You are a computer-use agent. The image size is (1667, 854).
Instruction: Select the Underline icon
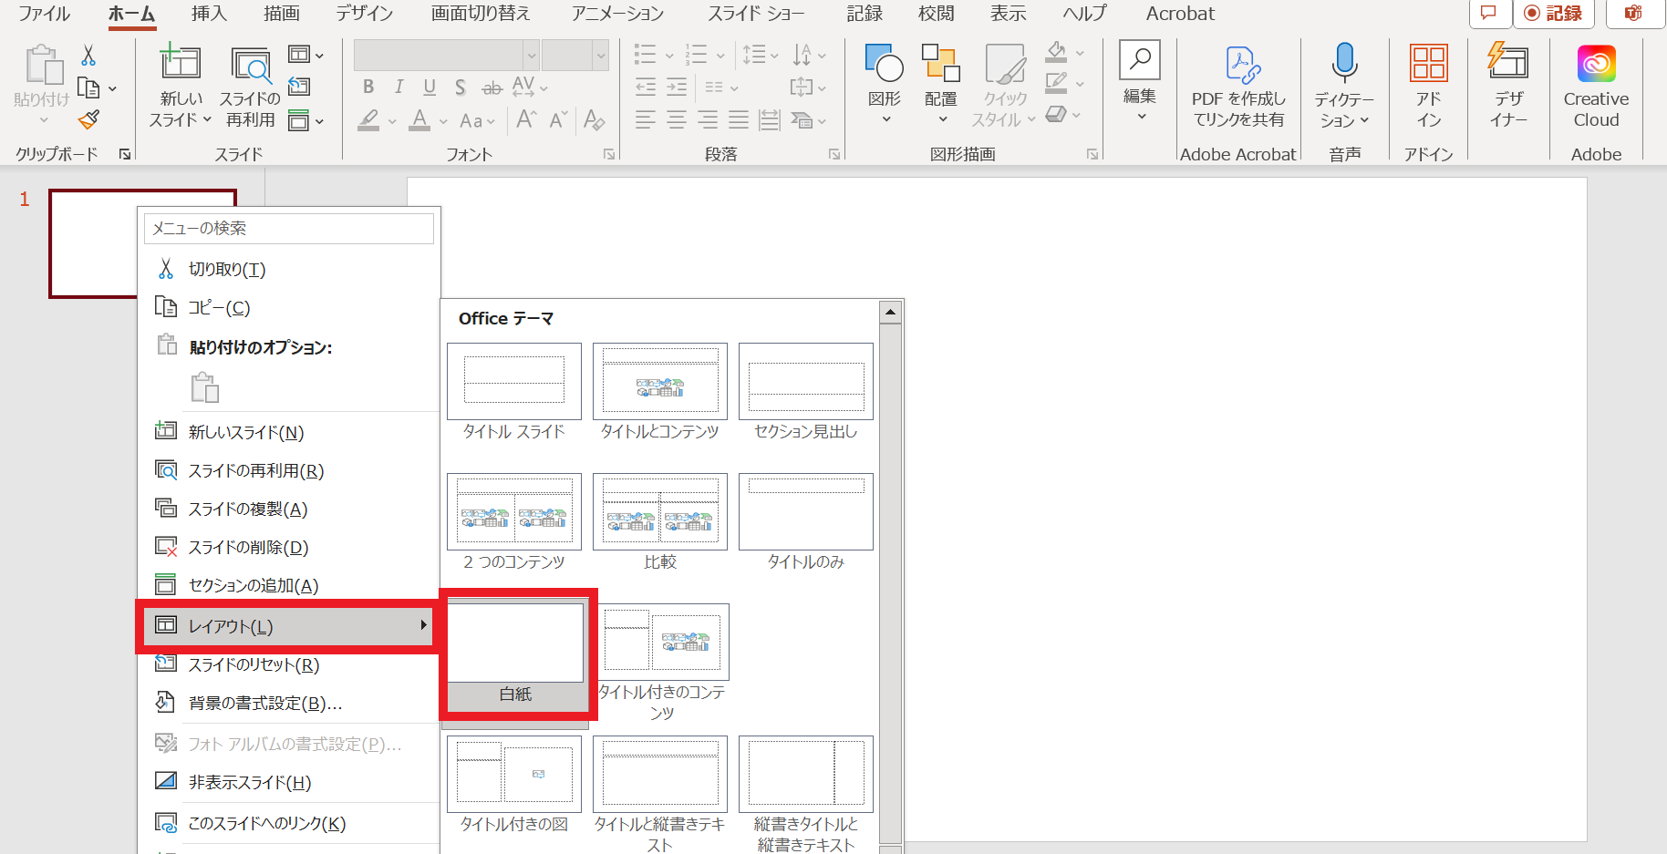429,87
